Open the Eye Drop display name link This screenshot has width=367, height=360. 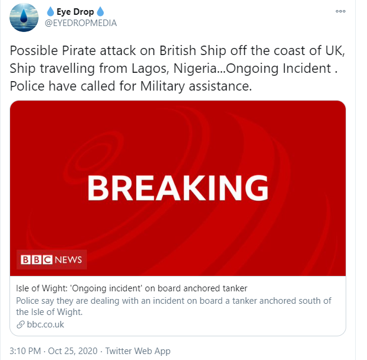pos(75,12)
